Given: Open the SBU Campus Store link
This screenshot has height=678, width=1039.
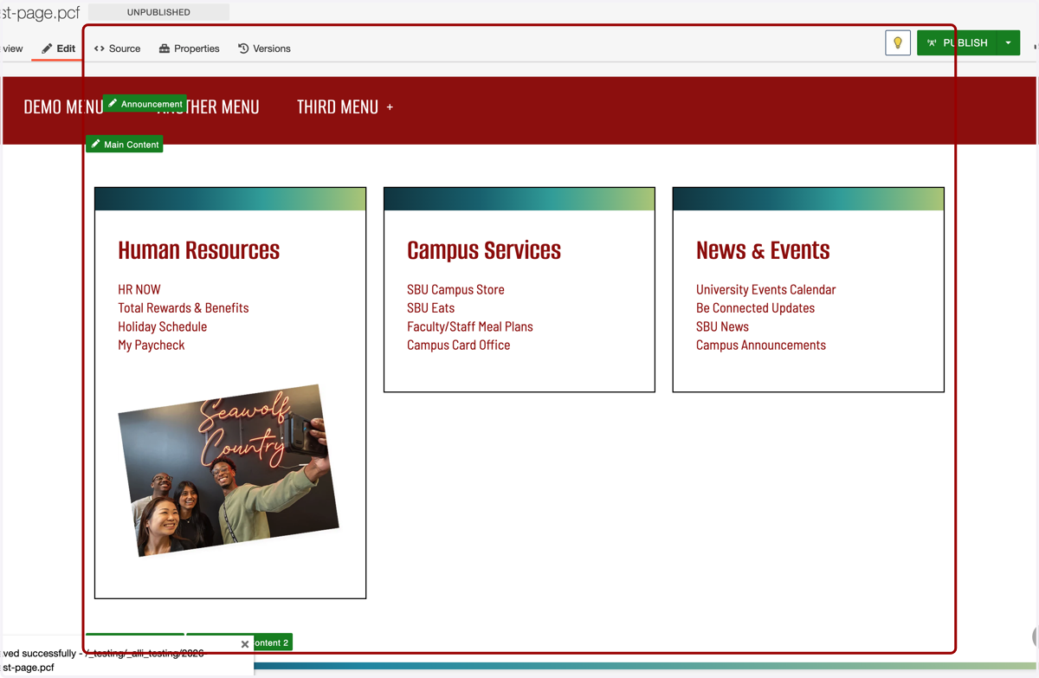Looking at the screenshot, I should point(455,289).
